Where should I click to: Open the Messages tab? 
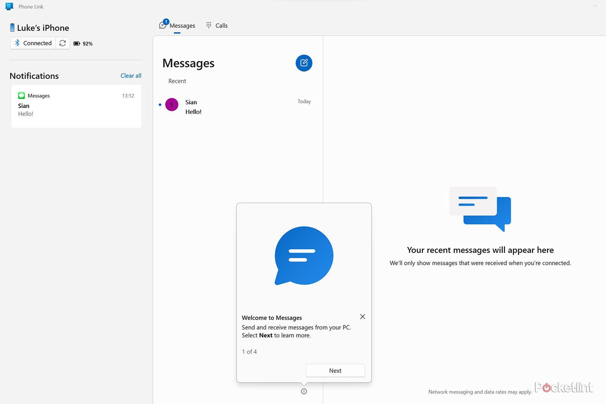[177, 26]
